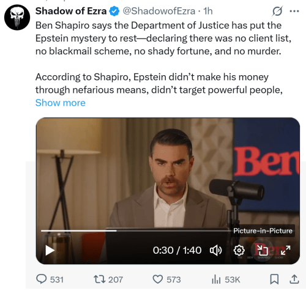Like the post with the heart icon
This screenshot has height=291, width=306.
pyautogui.click(x=158, y=279)
